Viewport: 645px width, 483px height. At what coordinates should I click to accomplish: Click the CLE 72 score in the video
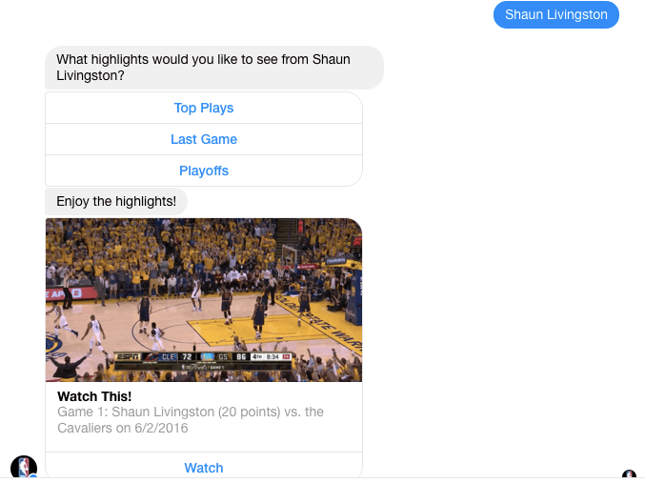[x=177, y=356]
